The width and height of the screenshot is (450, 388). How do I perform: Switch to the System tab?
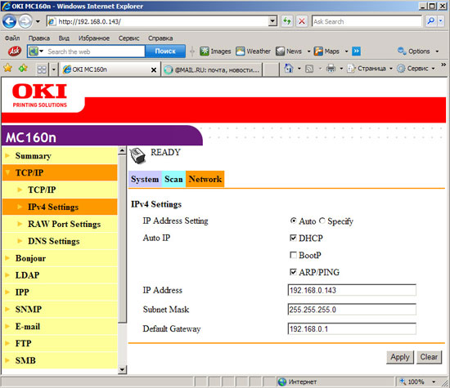click(x=145, y=179)
